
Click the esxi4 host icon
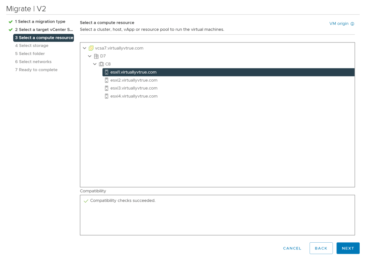tap(106, 96)
